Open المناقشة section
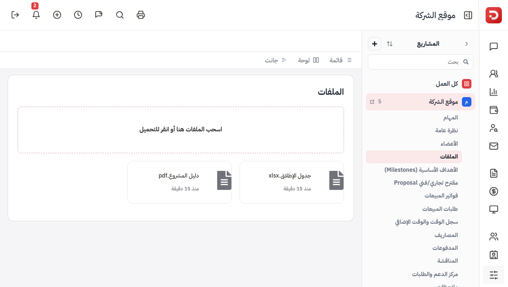 pyautogui.click(x=448, y=261)
